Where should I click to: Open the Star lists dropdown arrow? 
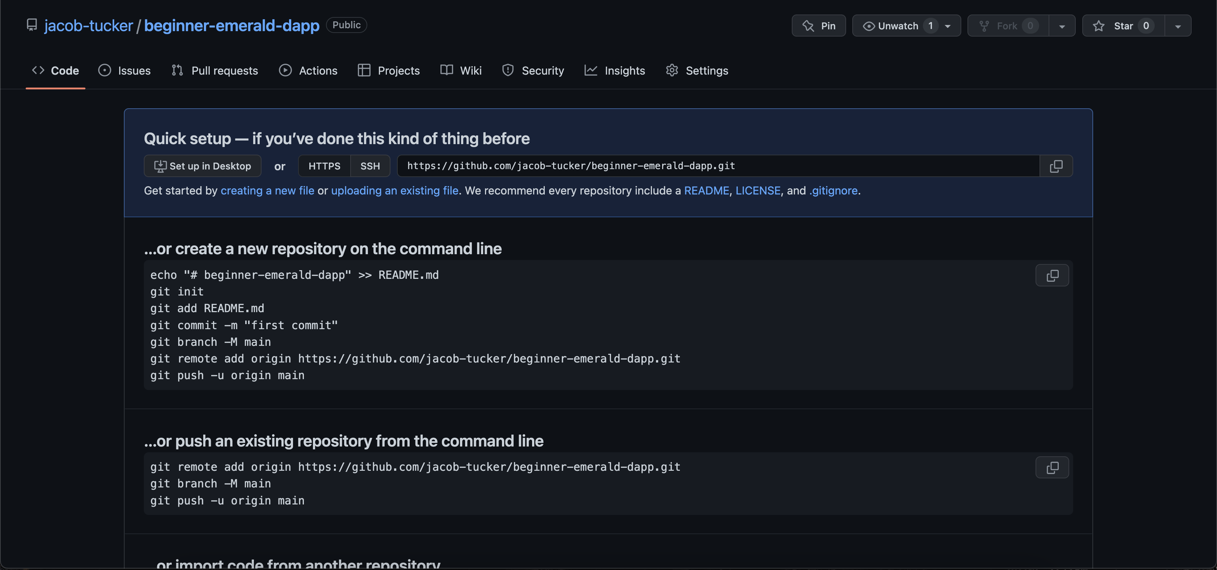(x=1178, y=26)
